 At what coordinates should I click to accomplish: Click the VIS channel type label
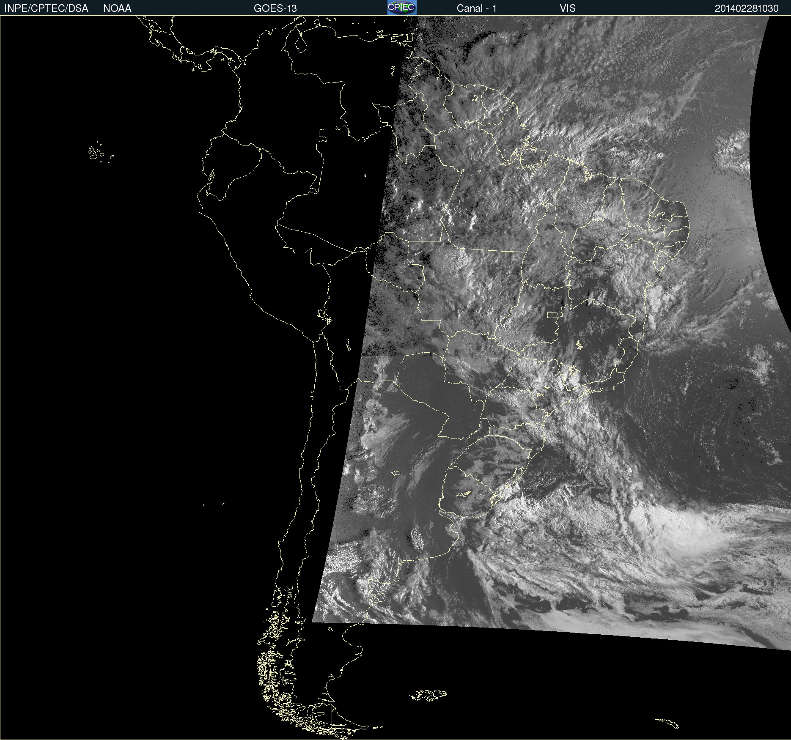[568, 8]
